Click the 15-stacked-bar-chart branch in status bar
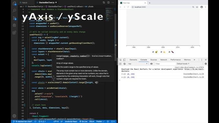The width and height of the screenshot is (219, 123). [x=23, y=122]
